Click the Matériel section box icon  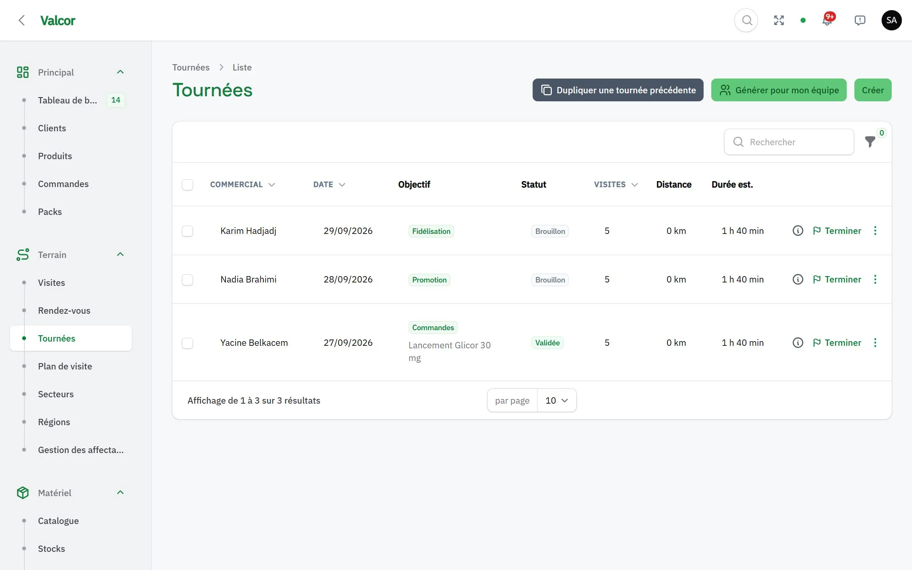pyautogui.click(x=23, y=493)
